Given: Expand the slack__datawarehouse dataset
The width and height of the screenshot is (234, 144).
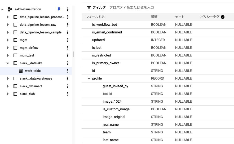Looking at the screenshot, I should click(8, 78).
